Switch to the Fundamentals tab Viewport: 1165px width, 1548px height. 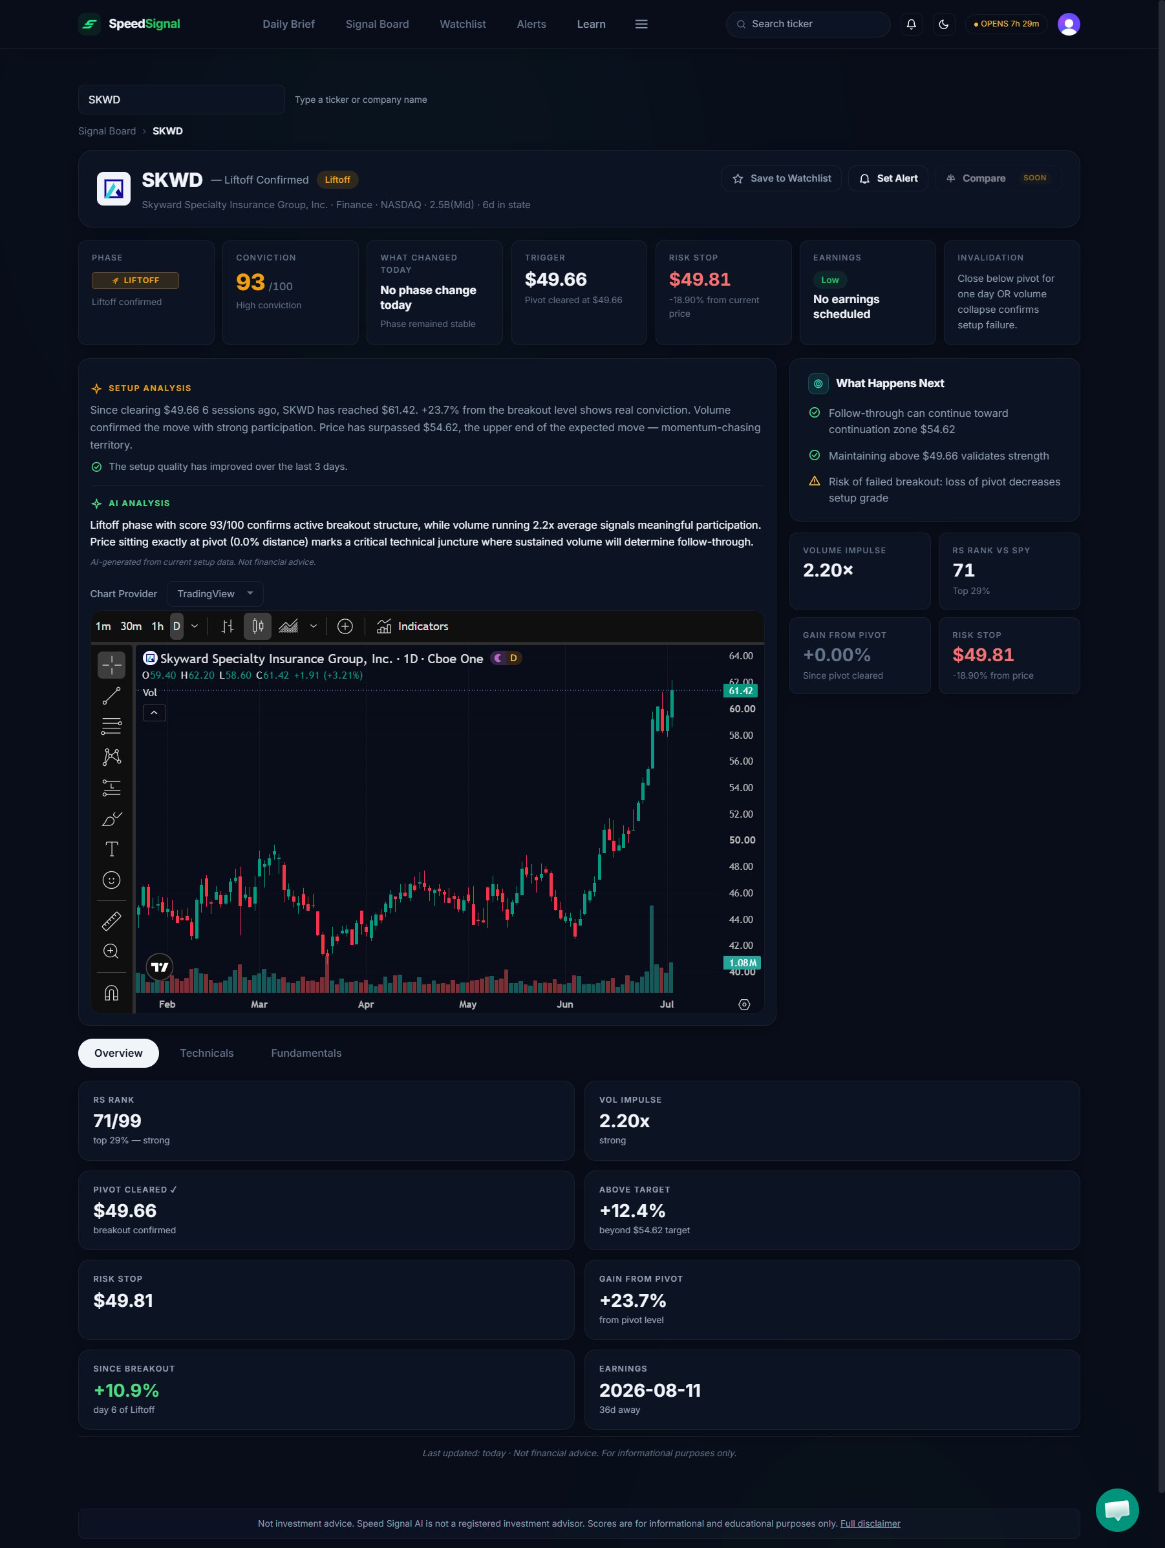pyautogui.click(x=306, y=1054)
